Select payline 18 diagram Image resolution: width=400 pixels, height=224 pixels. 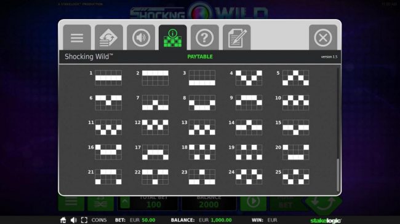pos(202,152)
